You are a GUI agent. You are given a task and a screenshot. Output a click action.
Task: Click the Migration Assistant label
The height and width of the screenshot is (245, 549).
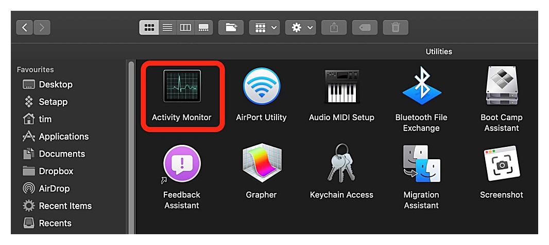(x=421, y=200)
